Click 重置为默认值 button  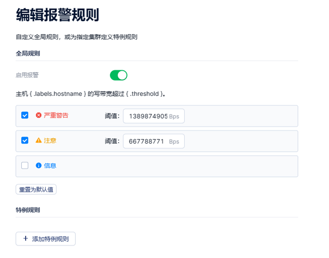click(36, 190)
